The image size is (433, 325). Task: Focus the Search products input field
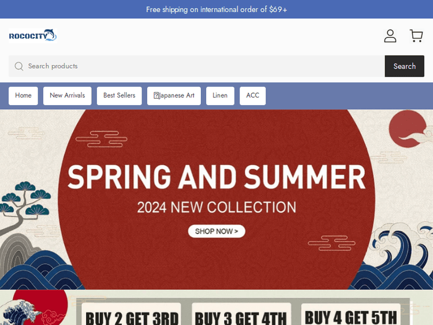[197, 66]
